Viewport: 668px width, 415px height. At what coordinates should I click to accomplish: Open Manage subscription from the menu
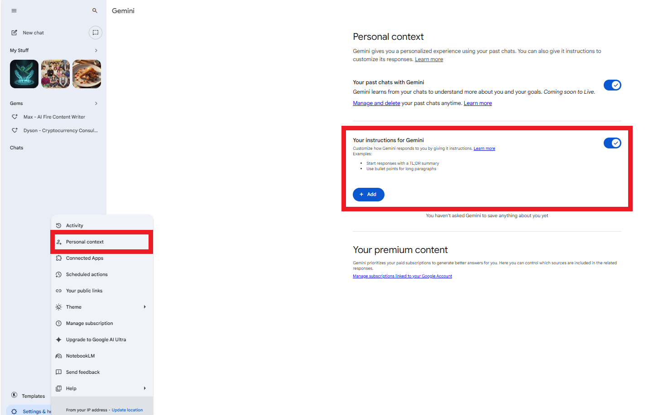tap(89, 323)
